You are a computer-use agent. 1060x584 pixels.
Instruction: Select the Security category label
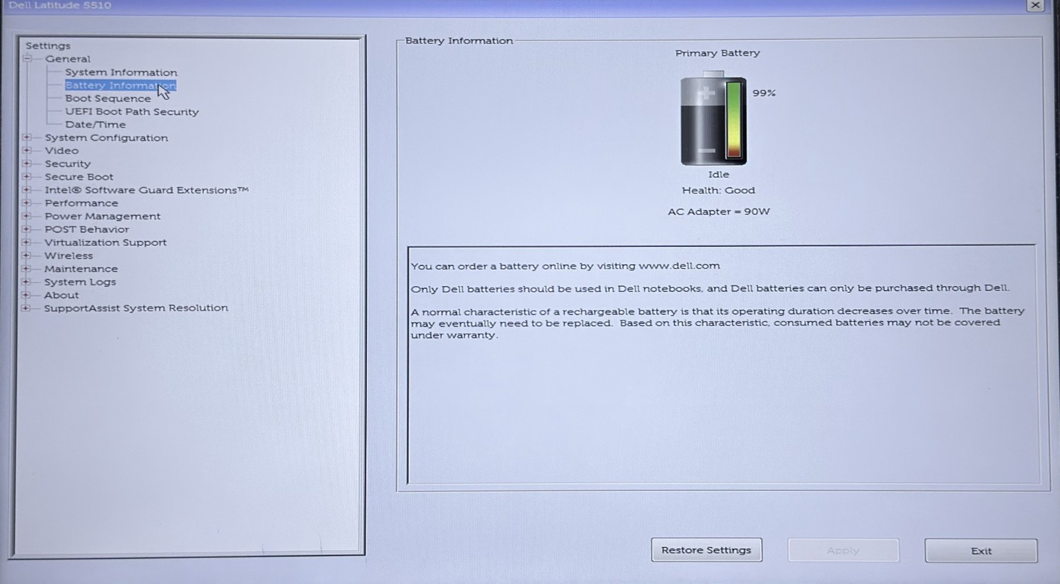tap(68, 164)
